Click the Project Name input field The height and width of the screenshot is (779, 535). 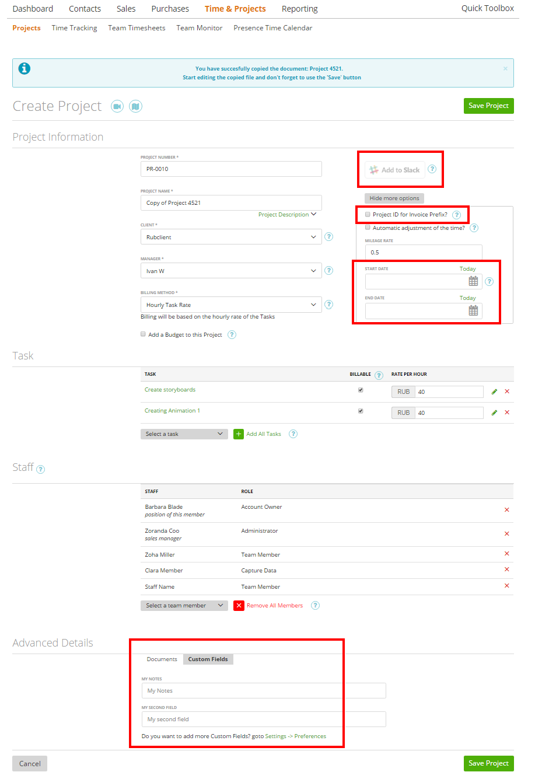231,203
